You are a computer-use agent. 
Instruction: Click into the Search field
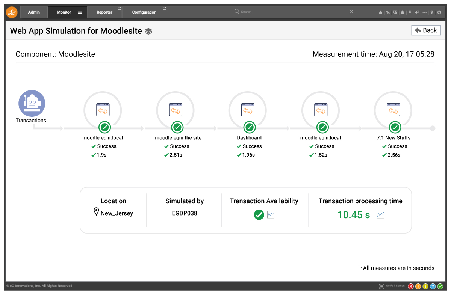tap(294, 12)
